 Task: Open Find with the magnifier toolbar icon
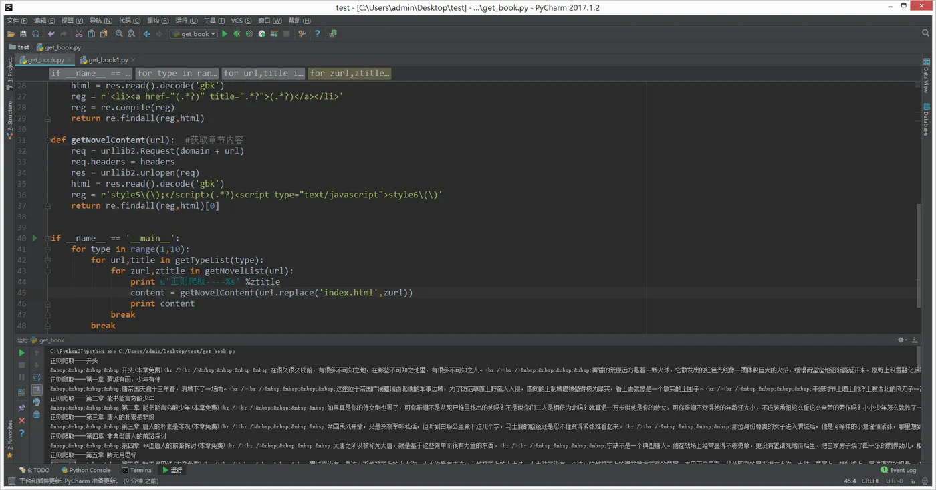119,34
